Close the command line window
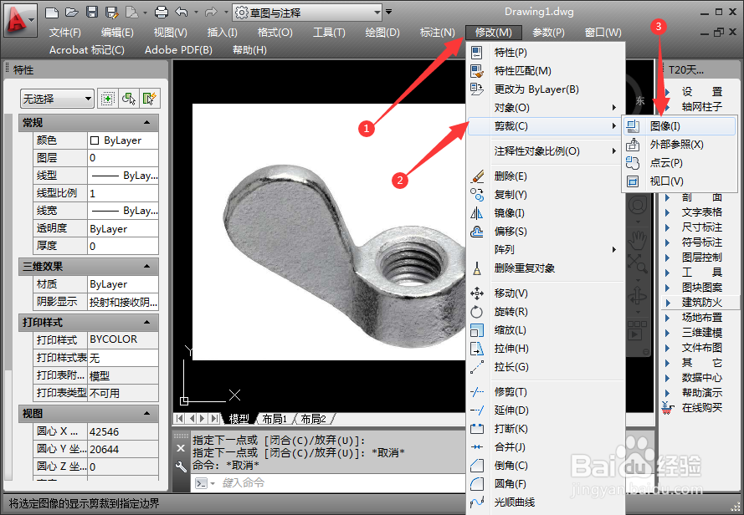This screenshot has width=744, height=515. point(181,448)
